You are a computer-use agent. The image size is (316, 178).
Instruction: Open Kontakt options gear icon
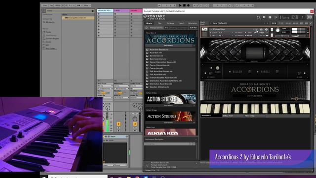click(264, 17)
